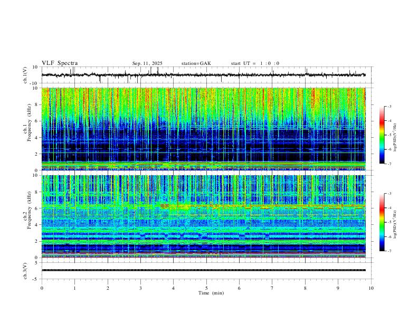This screenshot has width=418, height=323.
Task: Click the "station=GAK" header label
Action: pyautogui.click(x=196, y=63)
